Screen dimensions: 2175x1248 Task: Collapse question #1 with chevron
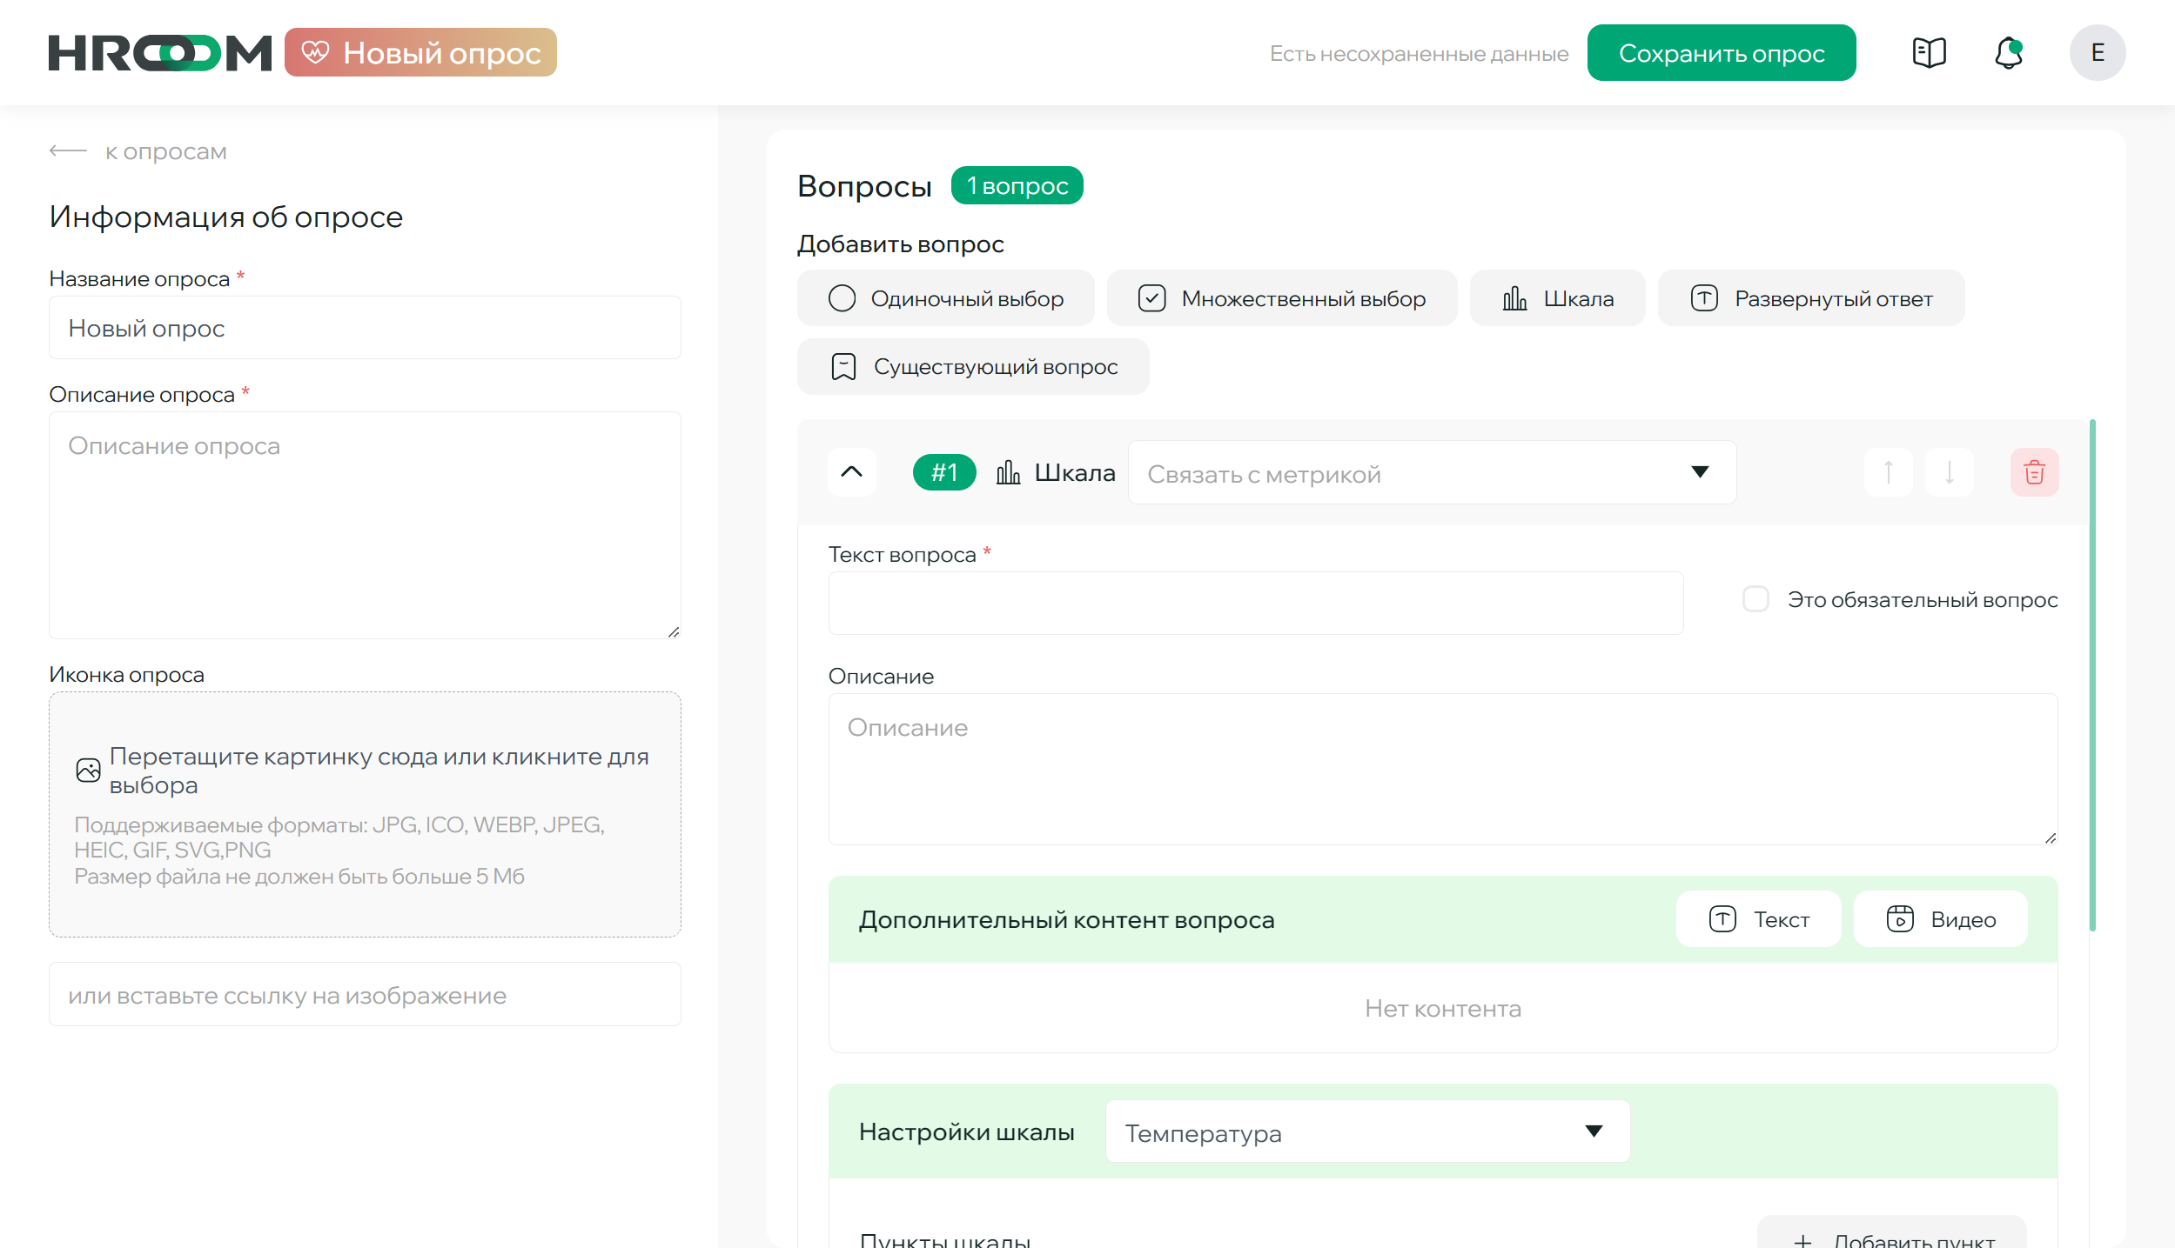click(851, 472)
